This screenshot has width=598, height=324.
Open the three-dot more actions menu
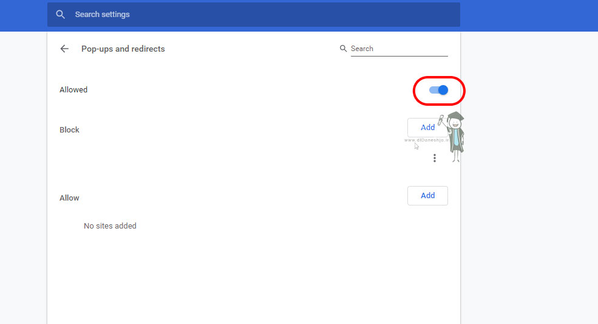pos(435,158)
